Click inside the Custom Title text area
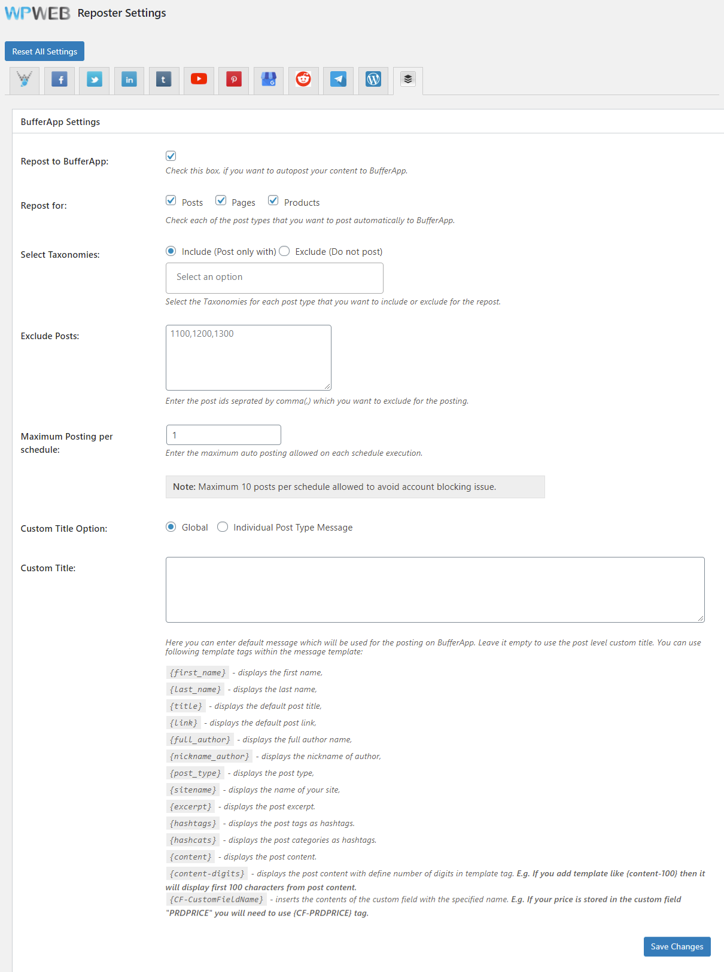724x972 pixels. point(435,589)
